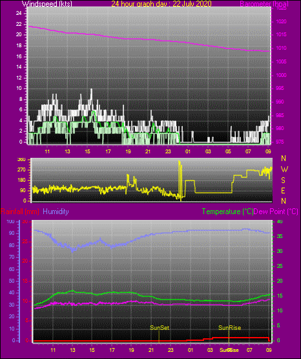Click the 975 barometer scale value
Screen dimensions: 301x359
tap(280, 142)
